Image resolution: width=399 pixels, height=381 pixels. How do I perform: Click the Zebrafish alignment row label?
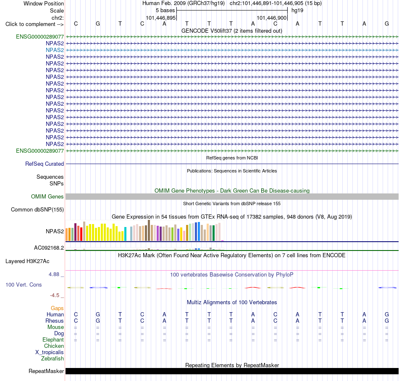point(52,359)
